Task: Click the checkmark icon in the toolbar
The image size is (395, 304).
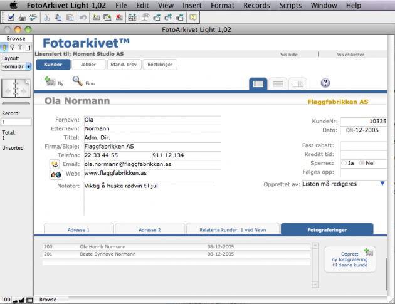Action: [11, 18]
